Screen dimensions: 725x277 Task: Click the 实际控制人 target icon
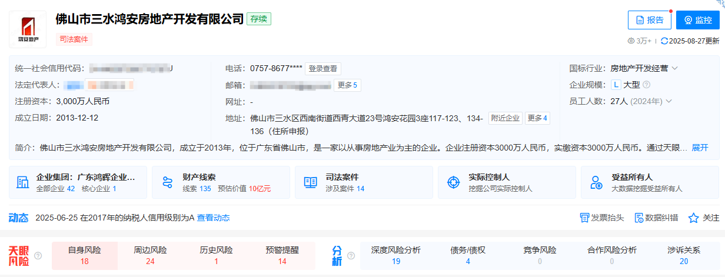click(453, 182)
